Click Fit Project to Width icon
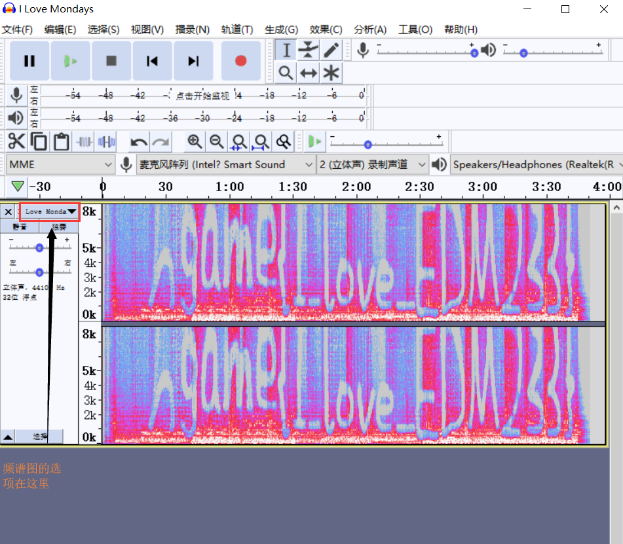This screenshot has height=544, width=623. 261,141
